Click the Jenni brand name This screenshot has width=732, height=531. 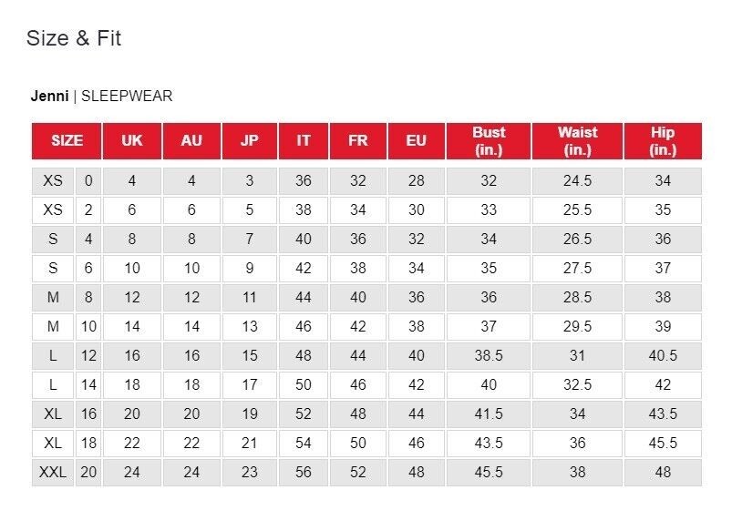(49, 97)
